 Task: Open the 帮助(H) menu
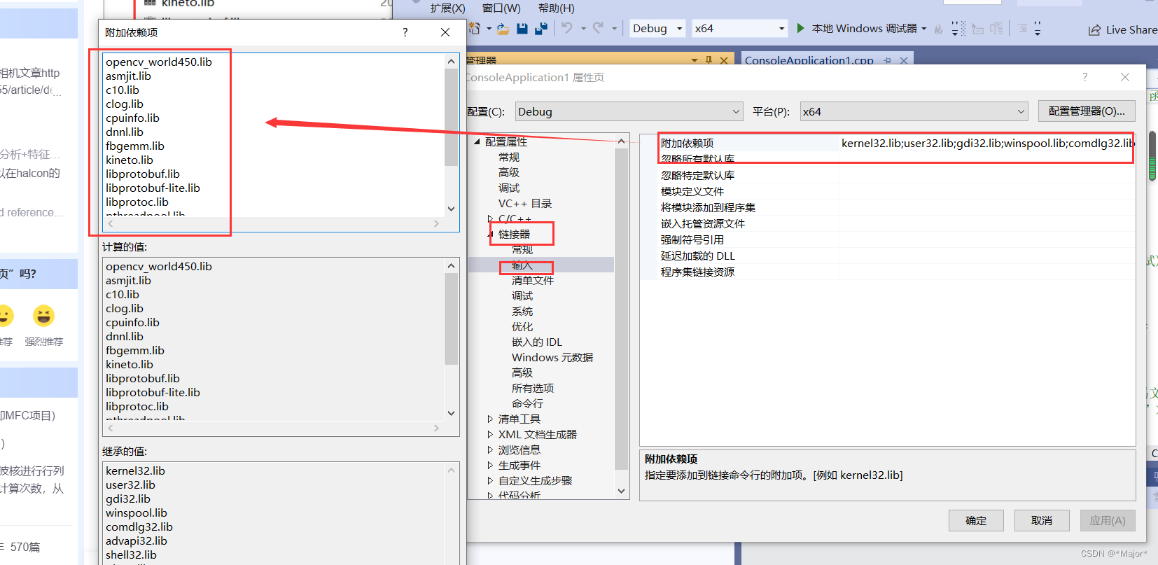click(557, 8)
